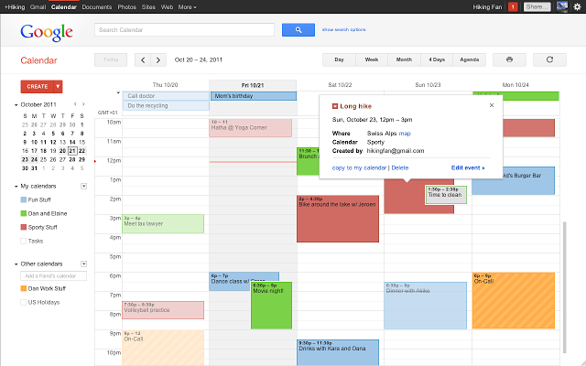Open the My calendars options dropdown
Image resolution: width=586 pixels, height=366 pixels.
83,186
